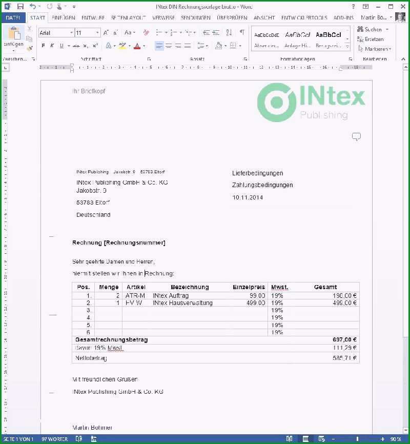Open the bullet list dropdown

point(166,33)
